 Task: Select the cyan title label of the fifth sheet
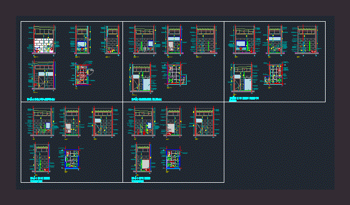click(x=141, y=180)
